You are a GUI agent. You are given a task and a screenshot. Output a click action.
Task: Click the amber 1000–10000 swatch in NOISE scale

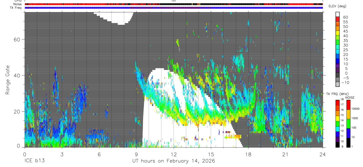click(348, 114)
